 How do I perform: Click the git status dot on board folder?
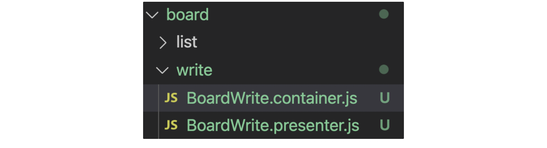(383, 14)
